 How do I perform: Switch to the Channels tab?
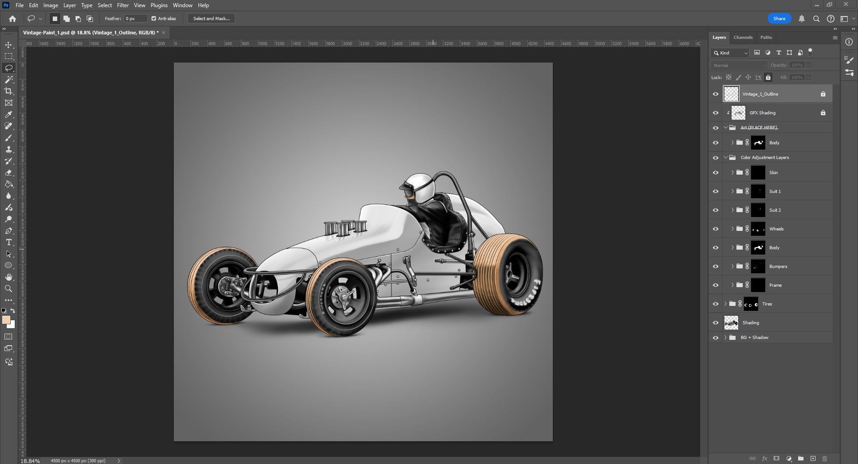743,38
